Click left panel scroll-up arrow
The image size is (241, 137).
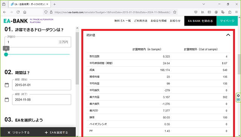(x=77, y=28)
